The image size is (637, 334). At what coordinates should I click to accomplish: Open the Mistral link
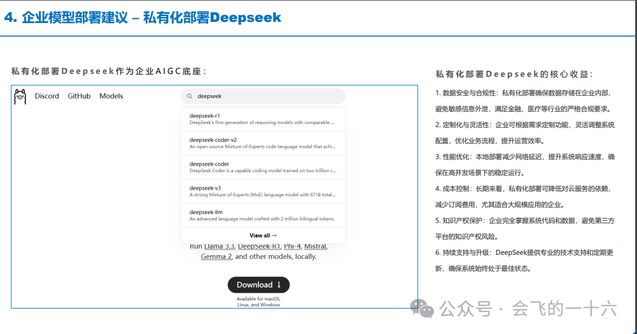point(316,247)
